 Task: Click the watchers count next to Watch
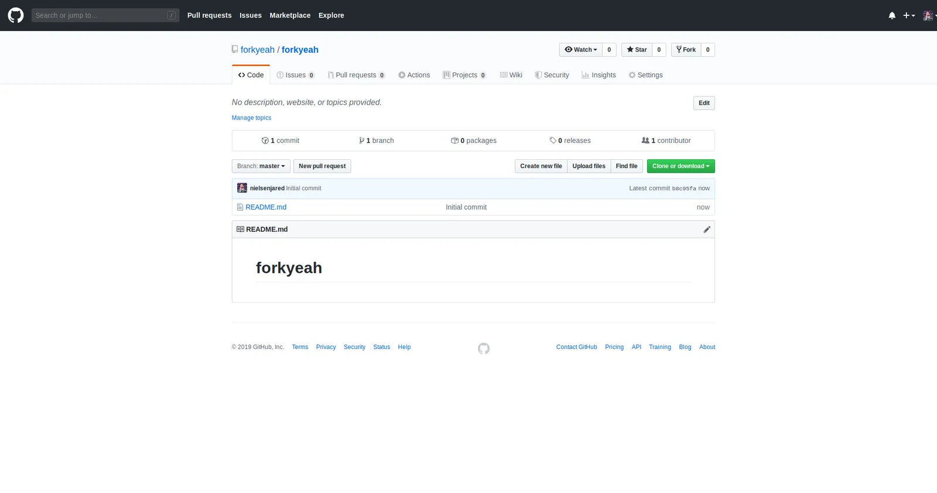tap(609, 50)
